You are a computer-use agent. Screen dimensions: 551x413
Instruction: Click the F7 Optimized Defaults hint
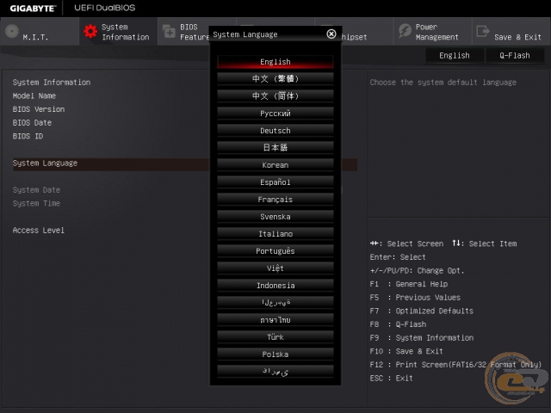pyautogui.click(x=421, y=311)
